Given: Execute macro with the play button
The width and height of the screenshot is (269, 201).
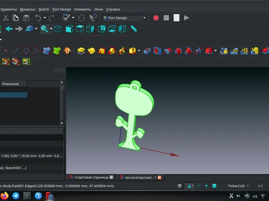Looking at the screenshot, I should (187, 18).
